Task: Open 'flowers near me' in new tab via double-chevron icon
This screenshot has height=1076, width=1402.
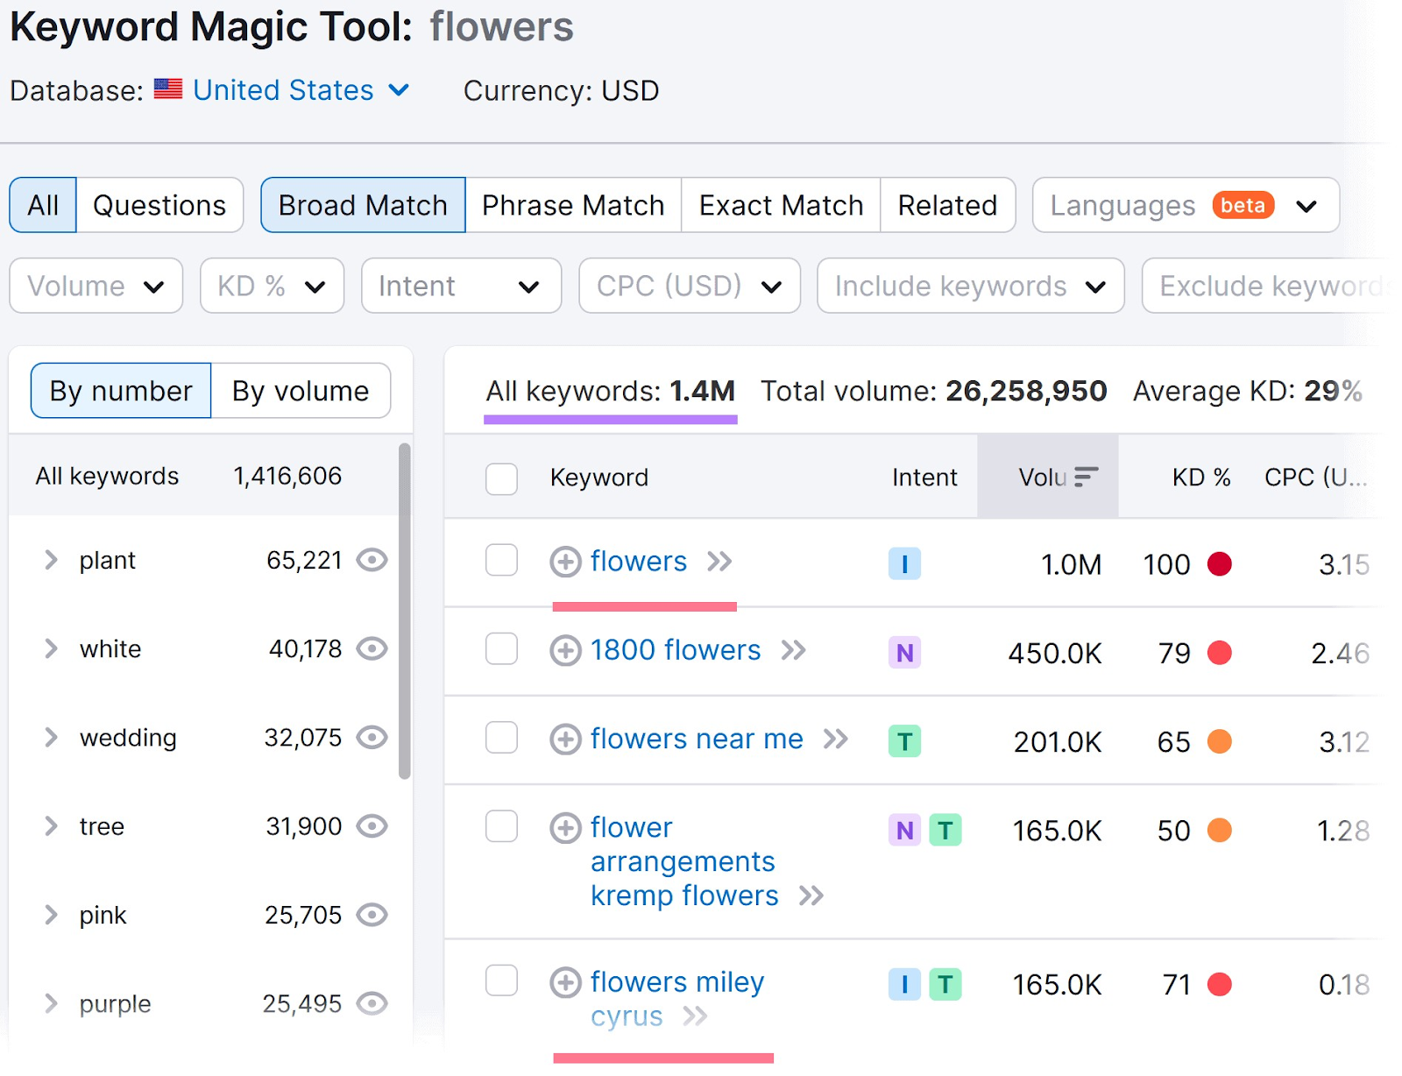Action: [x=835, y=739]
